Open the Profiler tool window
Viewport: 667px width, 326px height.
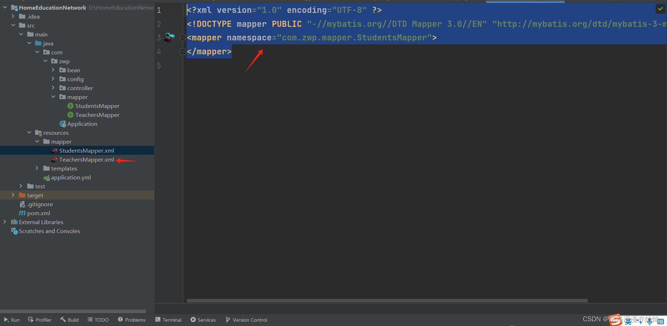pyautogui.click(x=40, y=320)
